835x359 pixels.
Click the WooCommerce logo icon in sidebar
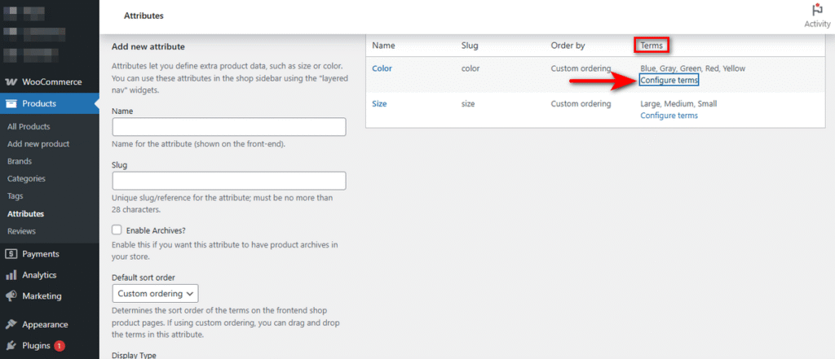pyautogui.click(x=11, y=82)
